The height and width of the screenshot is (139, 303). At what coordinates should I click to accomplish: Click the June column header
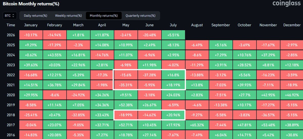149,25
